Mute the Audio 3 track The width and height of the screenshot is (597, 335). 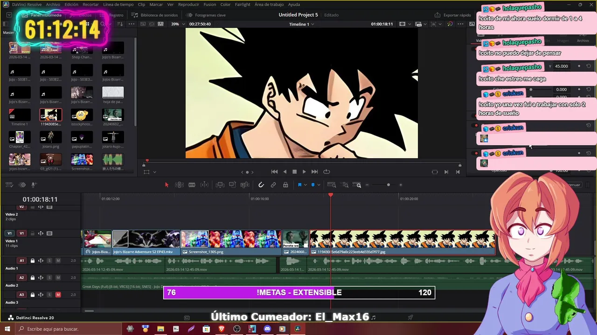click(58, 295)
